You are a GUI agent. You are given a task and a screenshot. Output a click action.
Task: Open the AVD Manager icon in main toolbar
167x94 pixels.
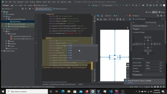(154, 5)
